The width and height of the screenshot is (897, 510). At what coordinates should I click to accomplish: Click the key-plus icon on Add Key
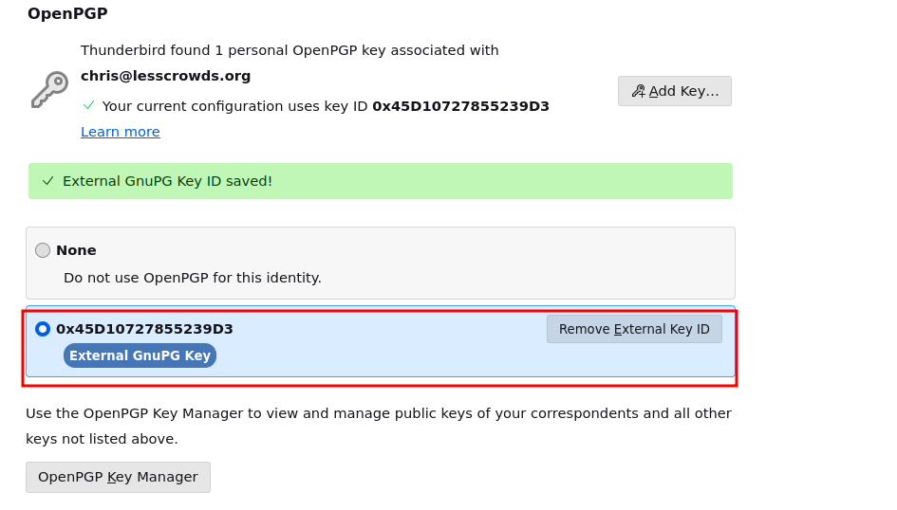638,91
